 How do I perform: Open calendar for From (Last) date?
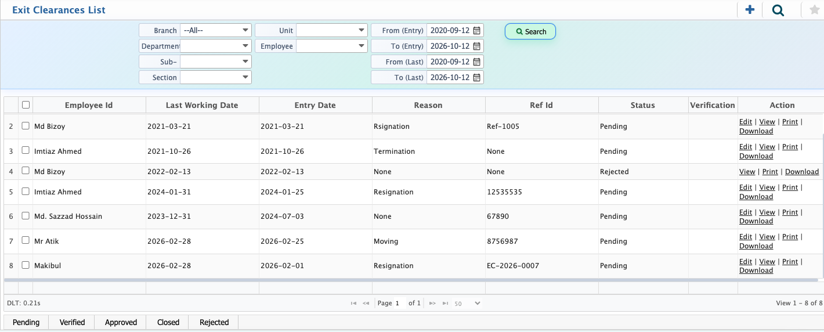point(477,62)
